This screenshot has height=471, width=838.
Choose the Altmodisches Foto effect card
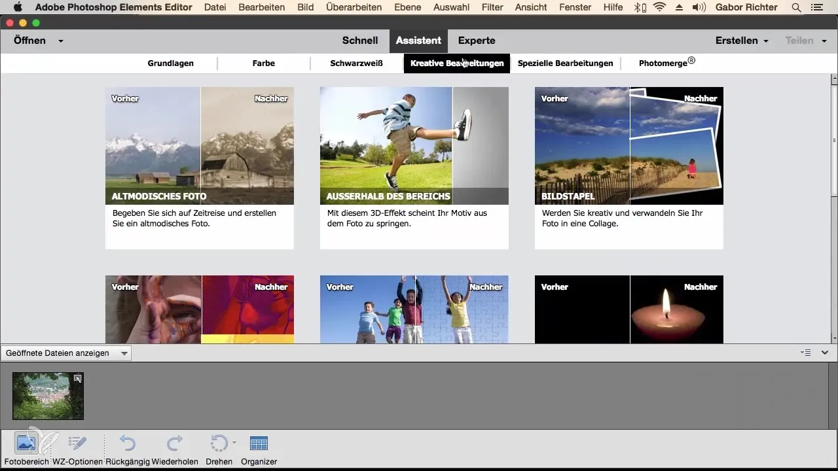[200, 168]
